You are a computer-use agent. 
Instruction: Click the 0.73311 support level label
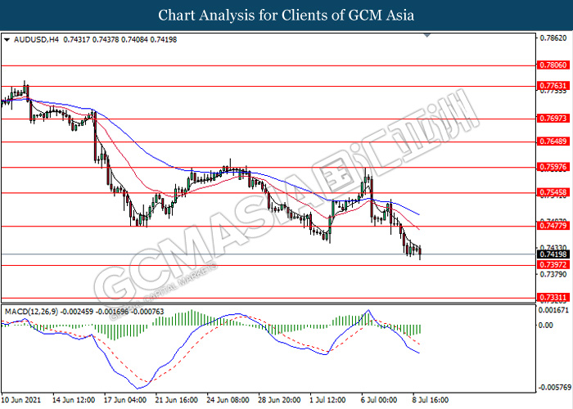point(553,298)
